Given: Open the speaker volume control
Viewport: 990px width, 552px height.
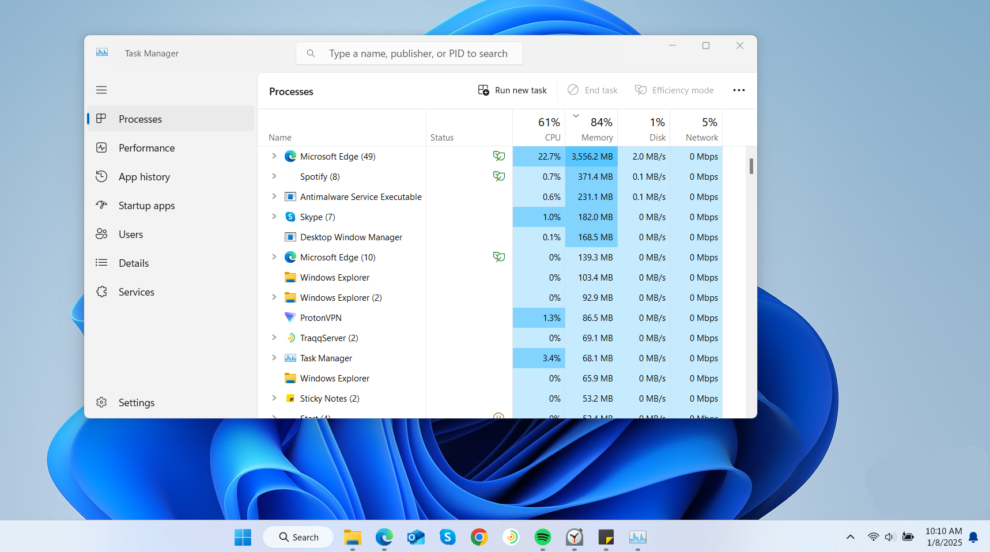Looking at the screenshot, I should tap(890, 537).
